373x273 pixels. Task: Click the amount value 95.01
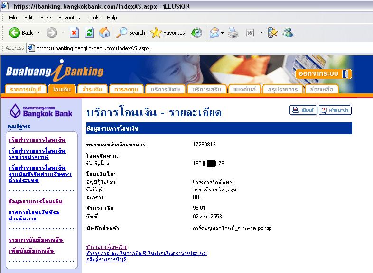199,208
